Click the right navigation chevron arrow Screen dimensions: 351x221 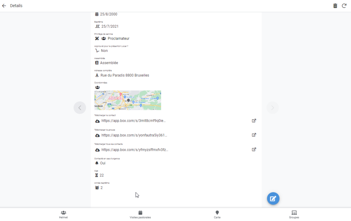[273, 108]
